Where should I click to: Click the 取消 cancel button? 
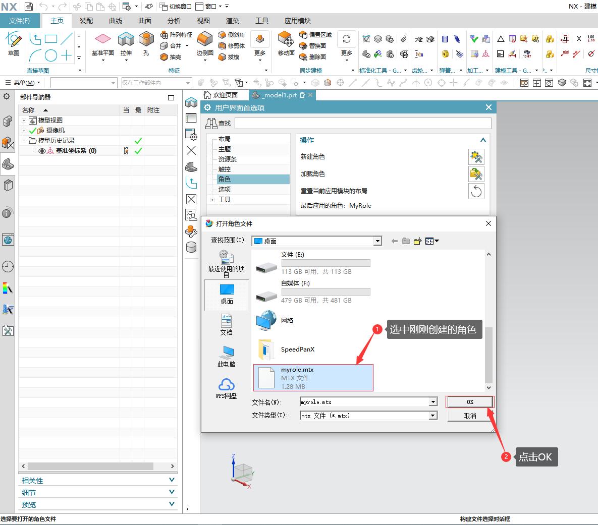click(x=470, y=416)
